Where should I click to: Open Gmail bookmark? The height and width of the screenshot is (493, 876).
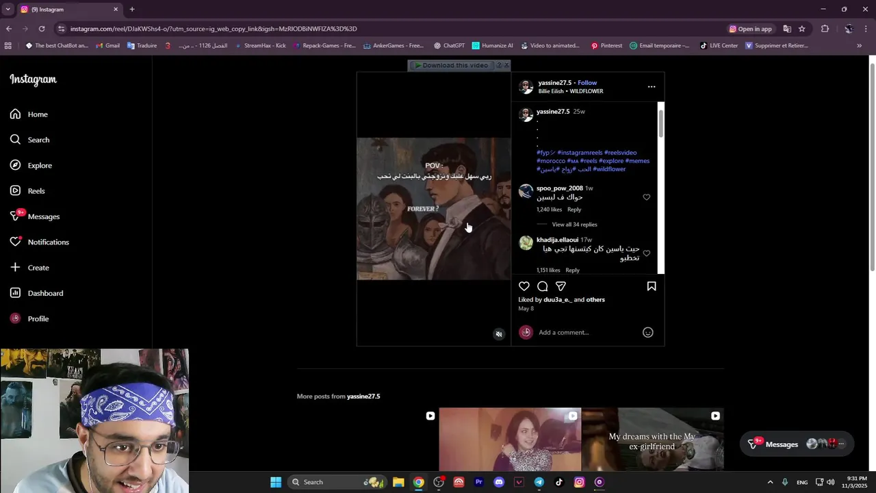(107, 46)
